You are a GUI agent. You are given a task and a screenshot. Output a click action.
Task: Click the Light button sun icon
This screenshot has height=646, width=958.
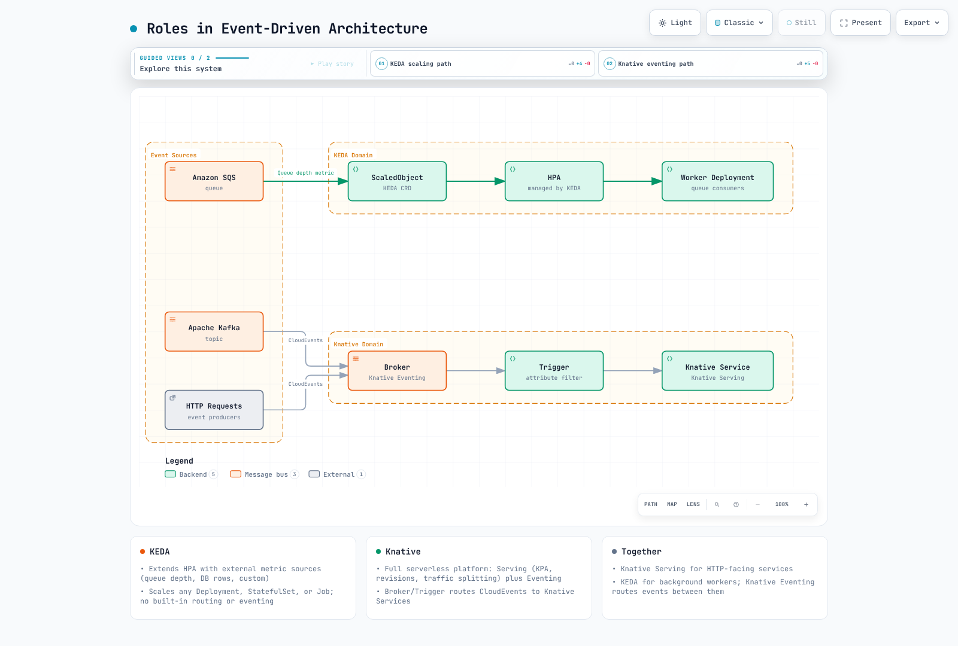pos(662,23)
